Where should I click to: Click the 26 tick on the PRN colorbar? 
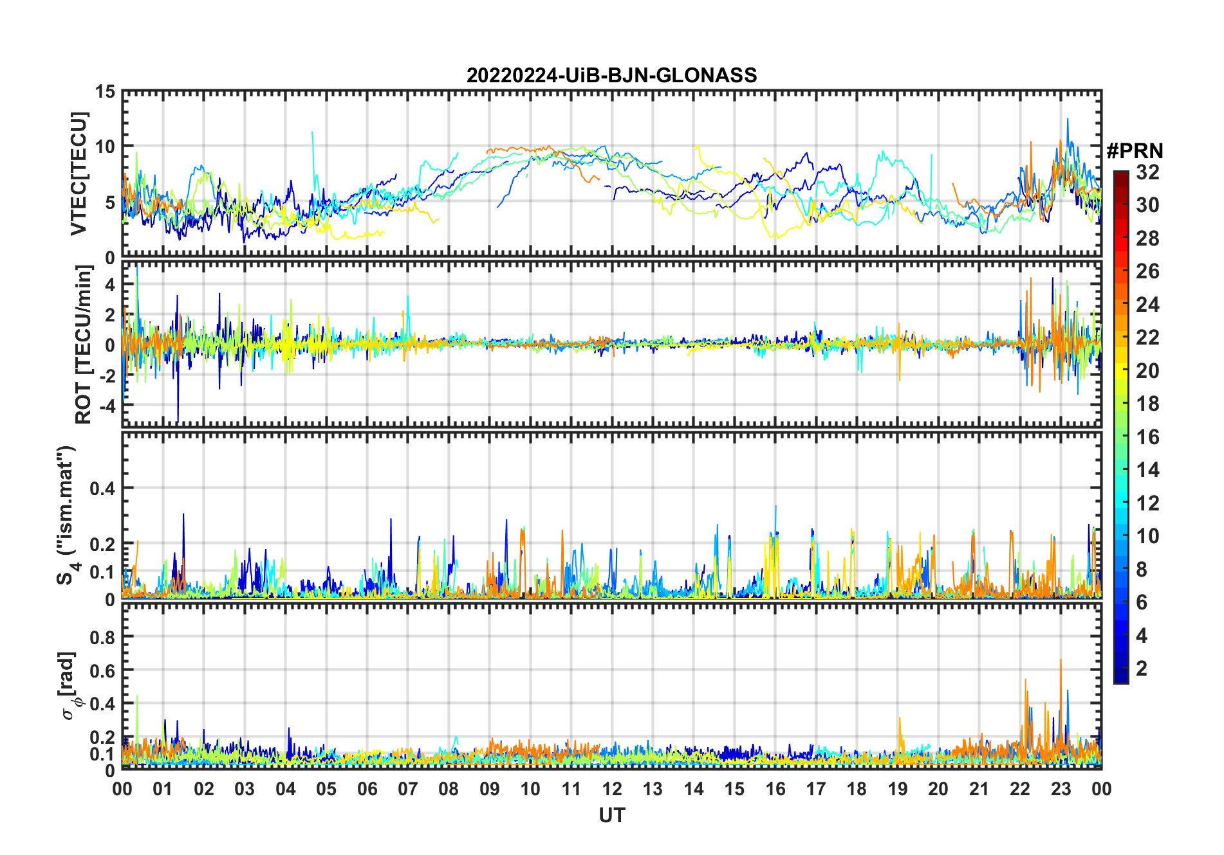pyautogui.click(x=1148, y=271)
